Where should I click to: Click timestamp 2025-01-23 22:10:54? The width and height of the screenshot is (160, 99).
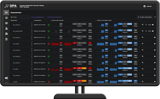click(39, 25)
